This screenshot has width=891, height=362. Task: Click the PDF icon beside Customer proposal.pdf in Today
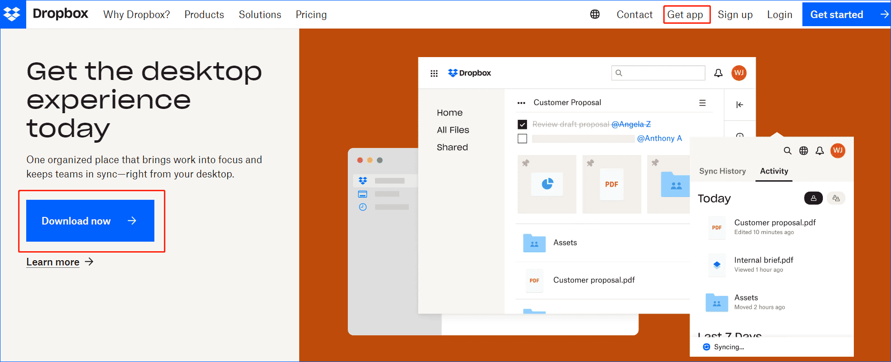point(717,227)
